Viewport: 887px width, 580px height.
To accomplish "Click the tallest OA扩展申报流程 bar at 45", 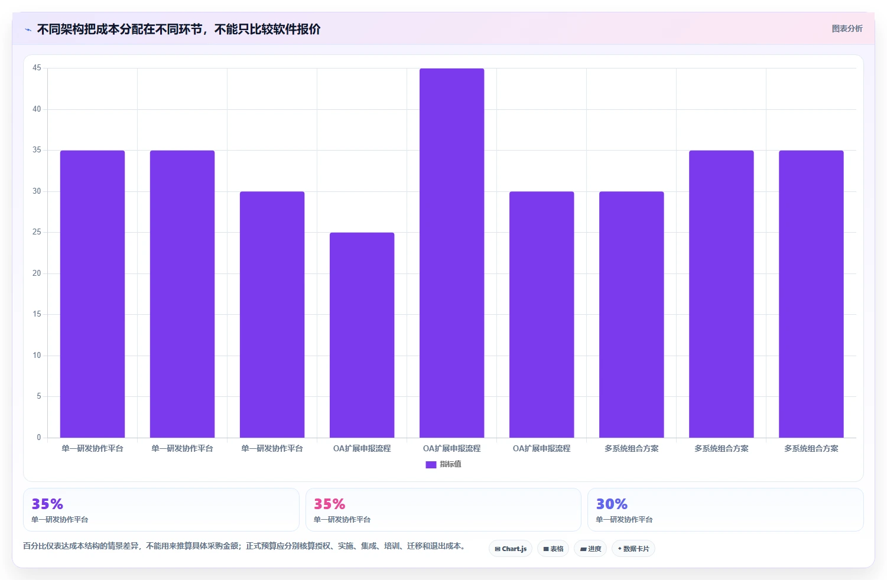I will pos(452,253).
